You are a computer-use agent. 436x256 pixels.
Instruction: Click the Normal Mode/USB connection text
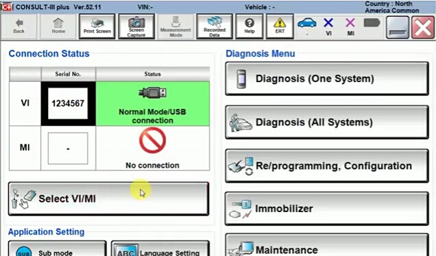coord(152,116)
